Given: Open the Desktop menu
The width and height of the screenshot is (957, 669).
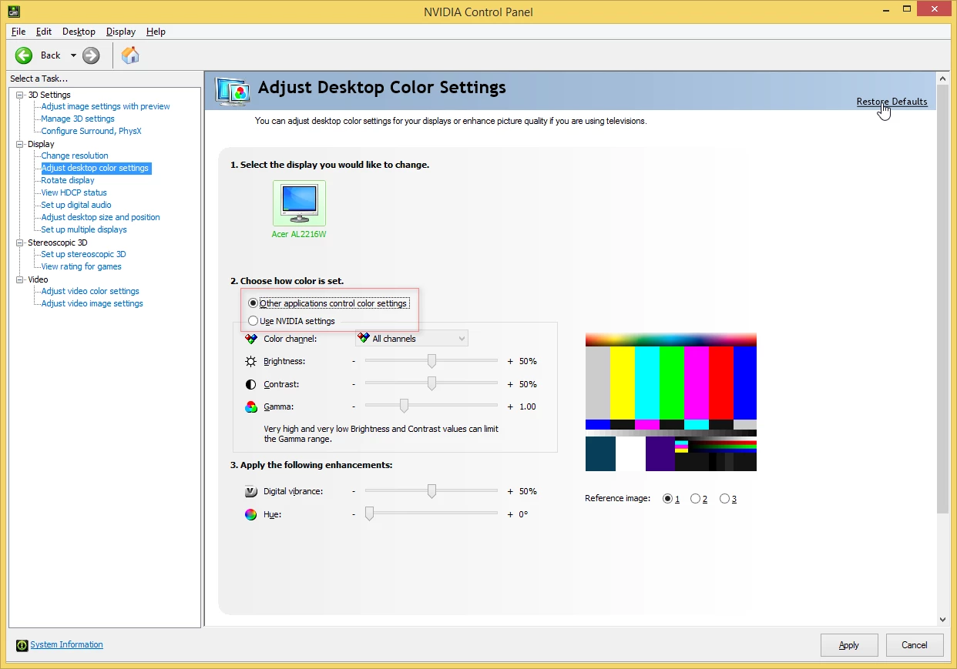Looking at the screenshot, I should click(x=79, y=32).
